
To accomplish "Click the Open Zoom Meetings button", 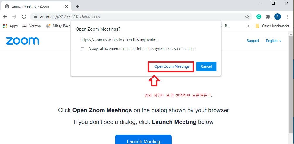I will click(172, 66).
